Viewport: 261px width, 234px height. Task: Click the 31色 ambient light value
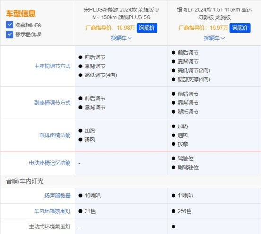pos(90,211)
